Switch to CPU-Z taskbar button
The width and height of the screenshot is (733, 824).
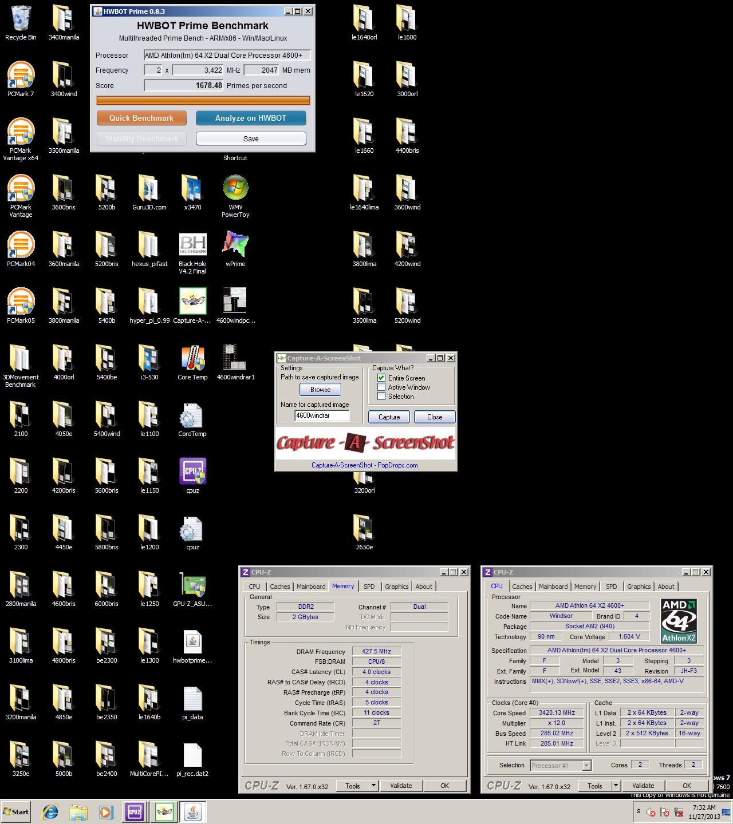coord(135,812)
